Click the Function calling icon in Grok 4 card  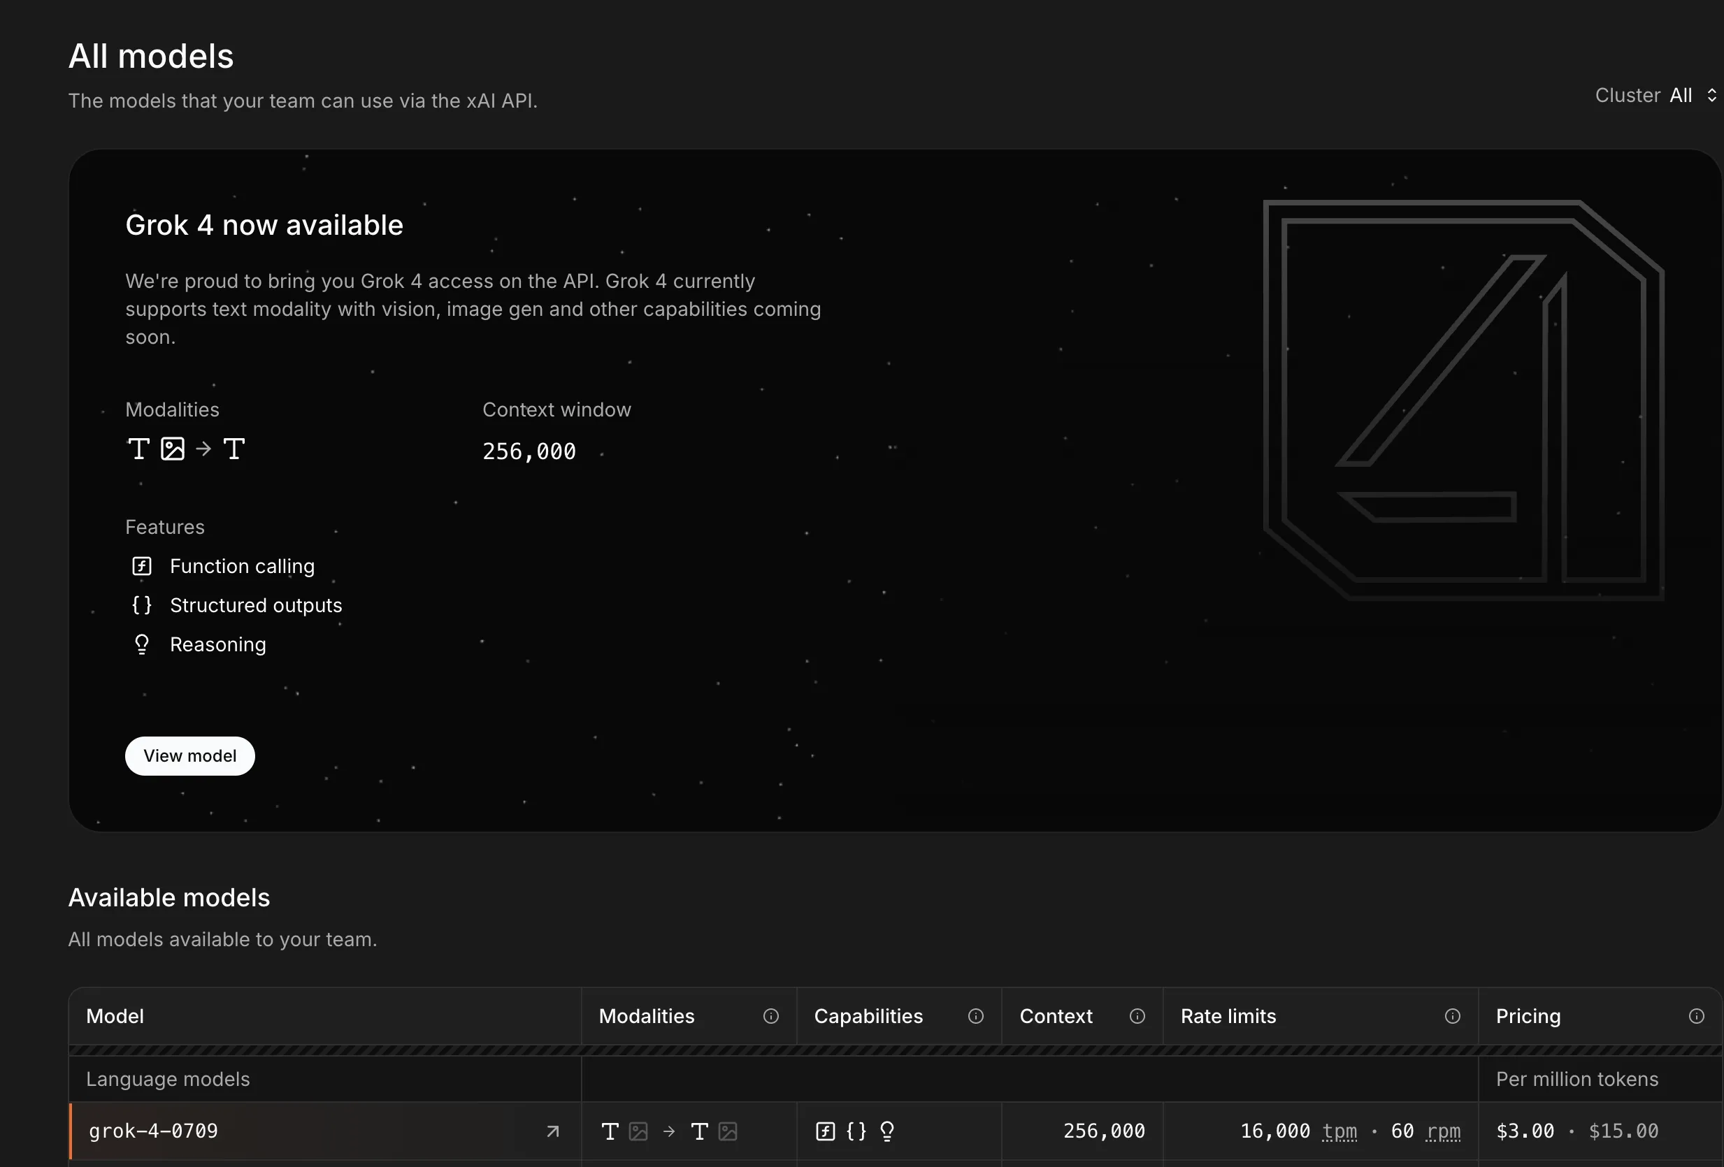[142, 567]
